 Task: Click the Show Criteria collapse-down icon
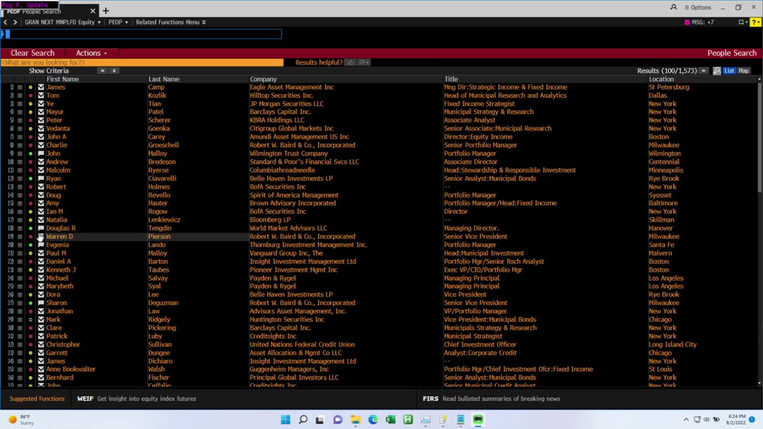pos(114,71)
